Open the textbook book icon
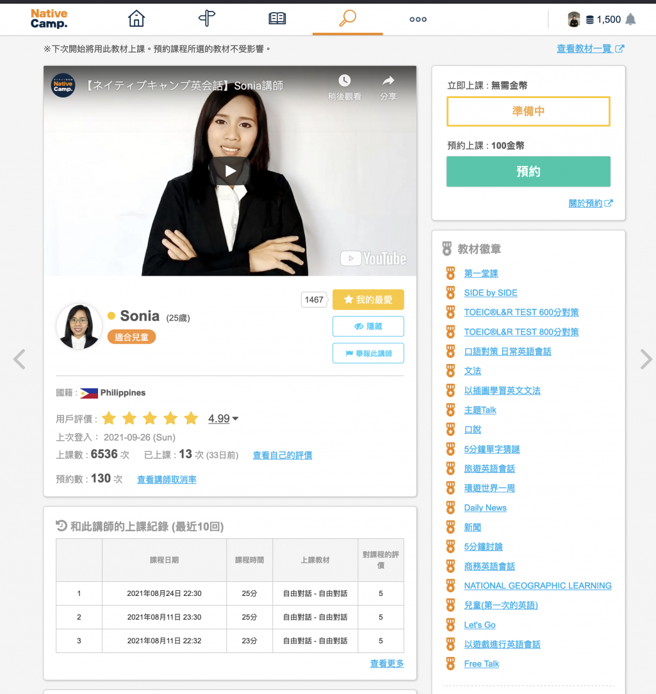This screenshot has height=694, width=656. click(x=277, y=19)
